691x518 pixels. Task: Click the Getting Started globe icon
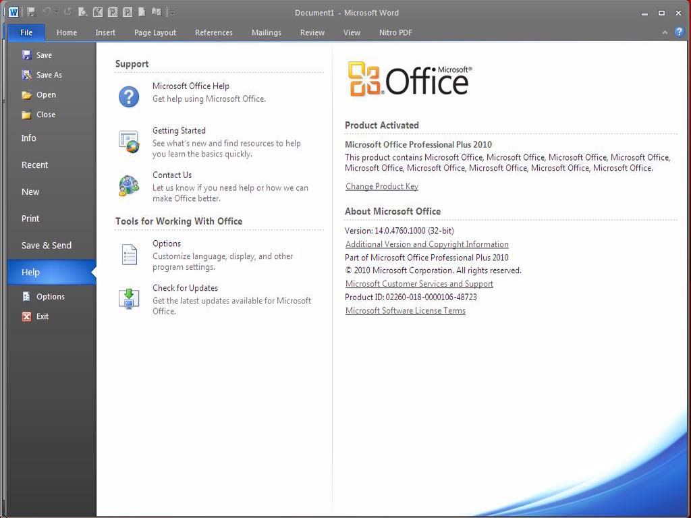tap(129, 142)
